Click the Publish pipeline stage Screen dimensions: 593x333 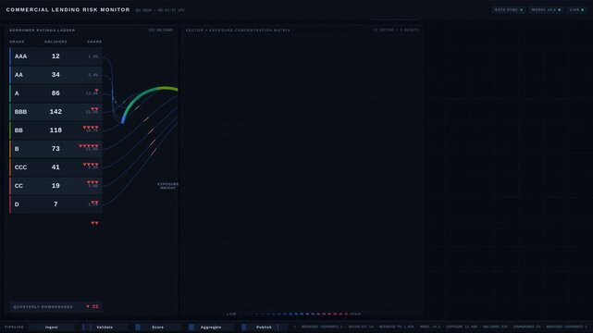(x=264, y=327)
